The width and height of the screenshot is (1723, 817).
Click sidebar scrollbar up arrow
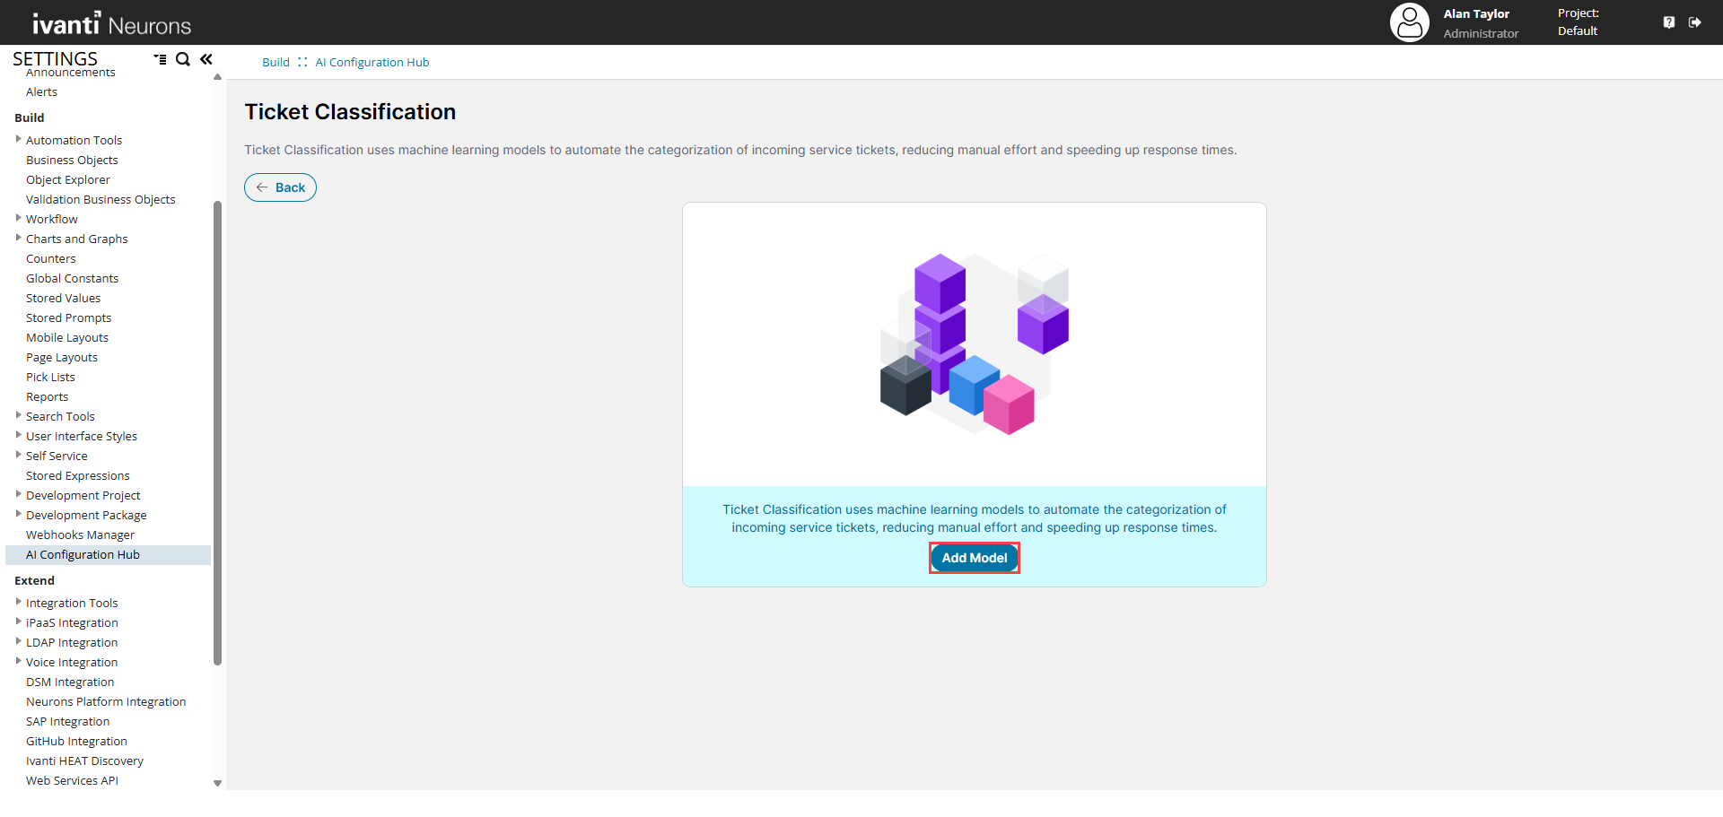(217, 77)
